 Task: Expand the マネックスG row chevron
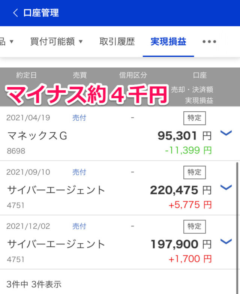click(226, 133)
